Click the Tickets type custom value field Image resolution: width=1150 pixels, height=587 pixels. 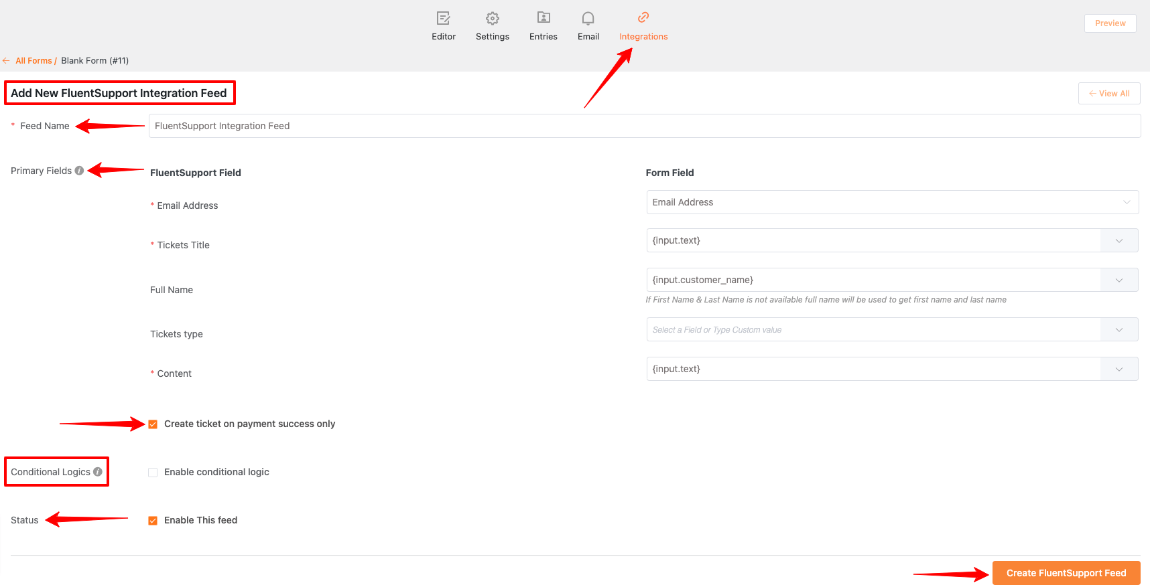(874, 329)
